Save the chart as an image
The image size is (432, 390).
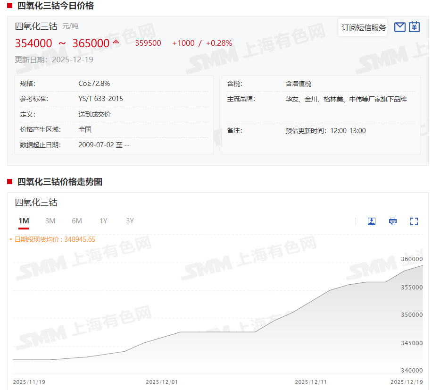[372, 221]
